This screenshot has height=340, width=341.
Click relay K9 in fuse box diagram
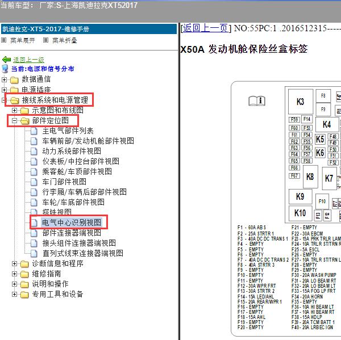coord(300,196)
